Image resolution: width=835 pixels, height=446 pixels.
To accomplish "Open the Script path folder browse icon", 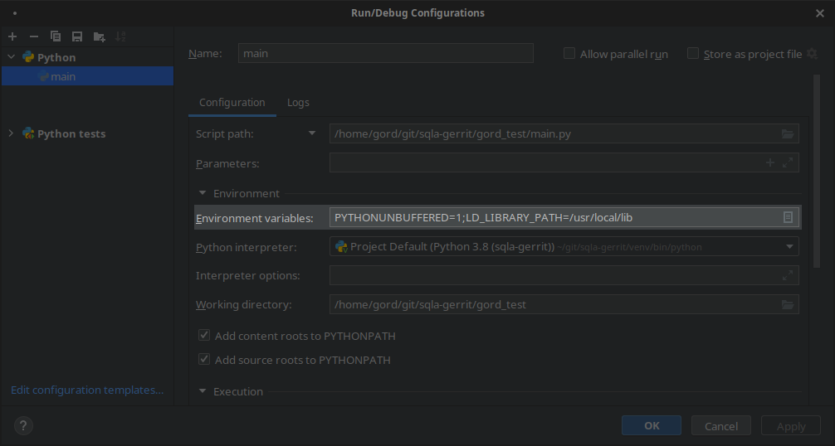I will [x=788, y=133].
